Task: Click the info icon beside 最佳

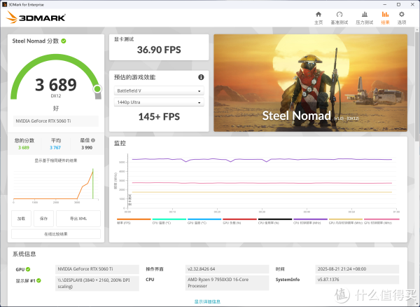Action: 93,141
